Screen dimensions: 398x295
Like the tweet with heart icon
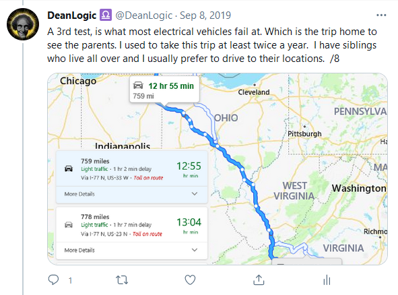click(x=190, y=280)
